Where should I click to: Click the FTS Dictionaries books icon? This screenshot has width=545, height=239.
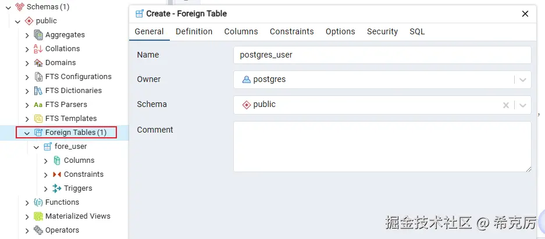(38, 91)
